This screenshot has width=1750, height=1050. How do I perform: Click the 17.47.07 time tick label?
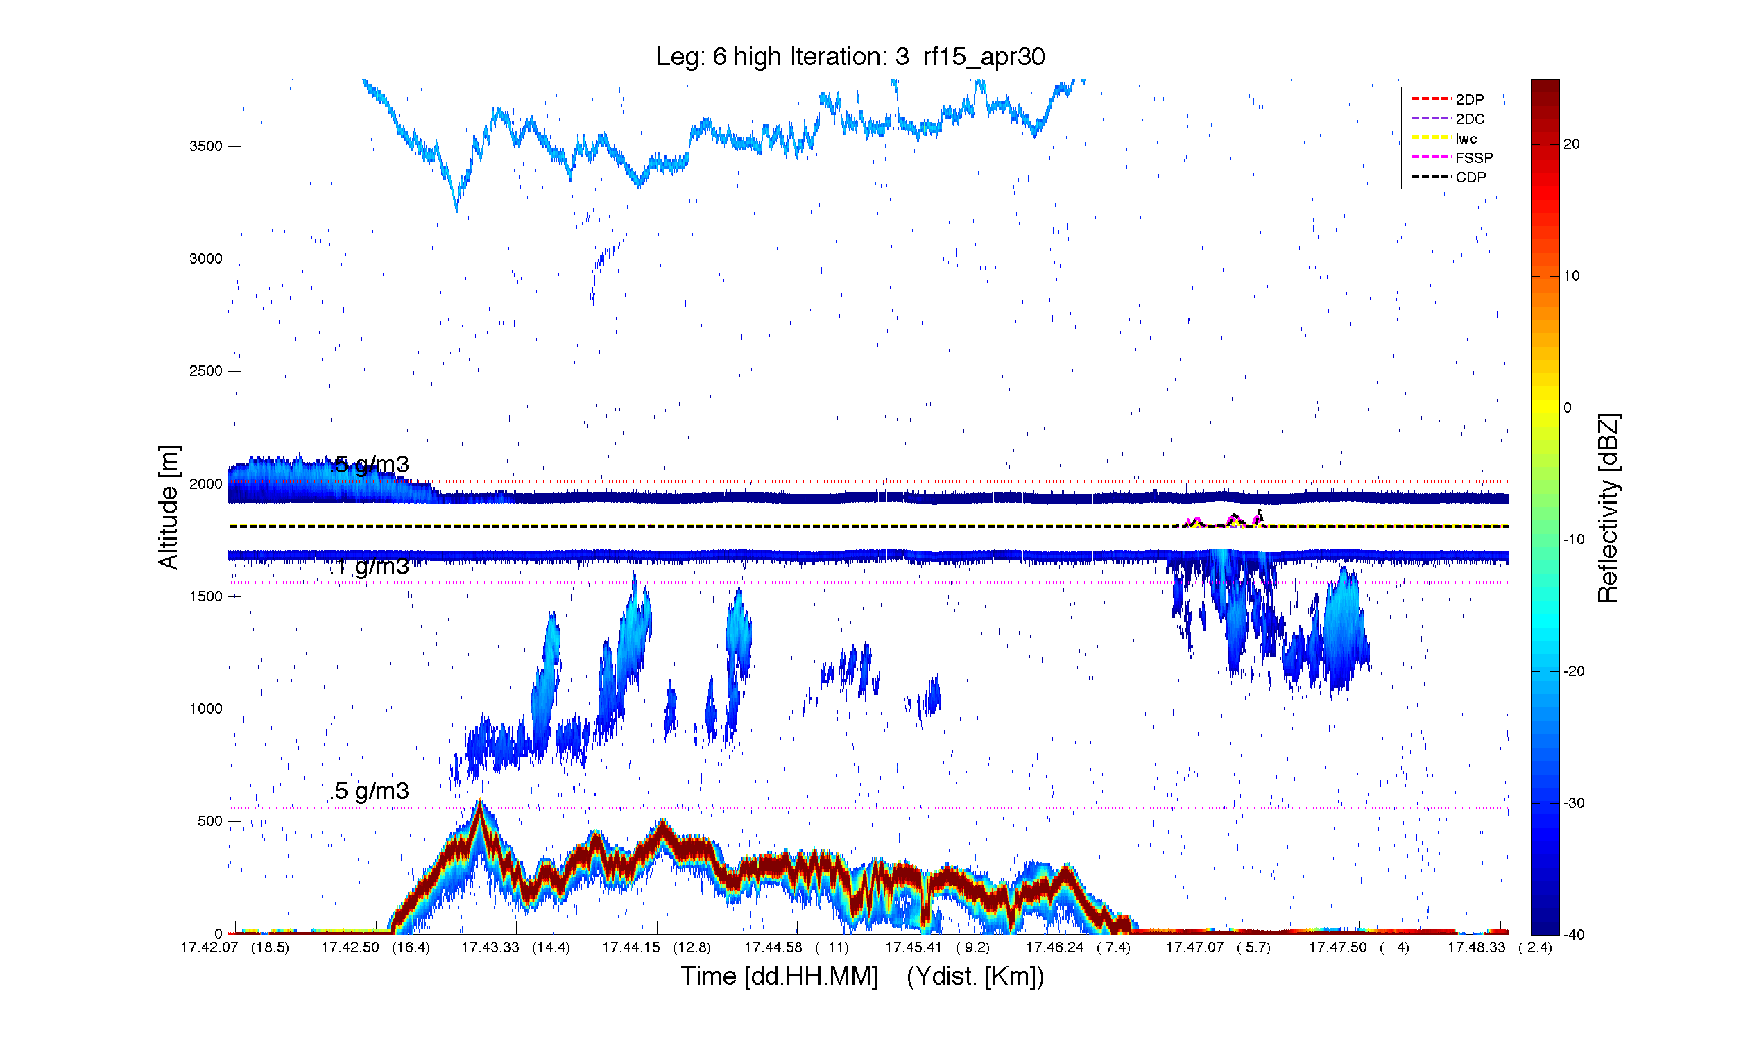coord(1195,947)
